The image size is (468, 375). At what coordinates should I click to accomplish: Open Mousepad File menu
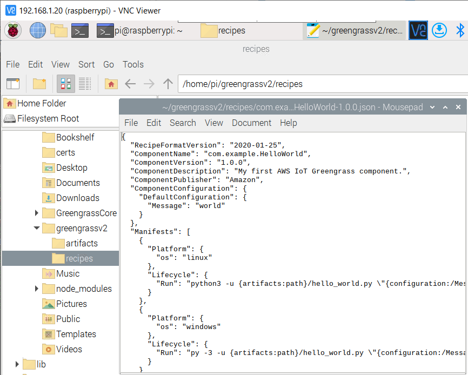point(131,123)
